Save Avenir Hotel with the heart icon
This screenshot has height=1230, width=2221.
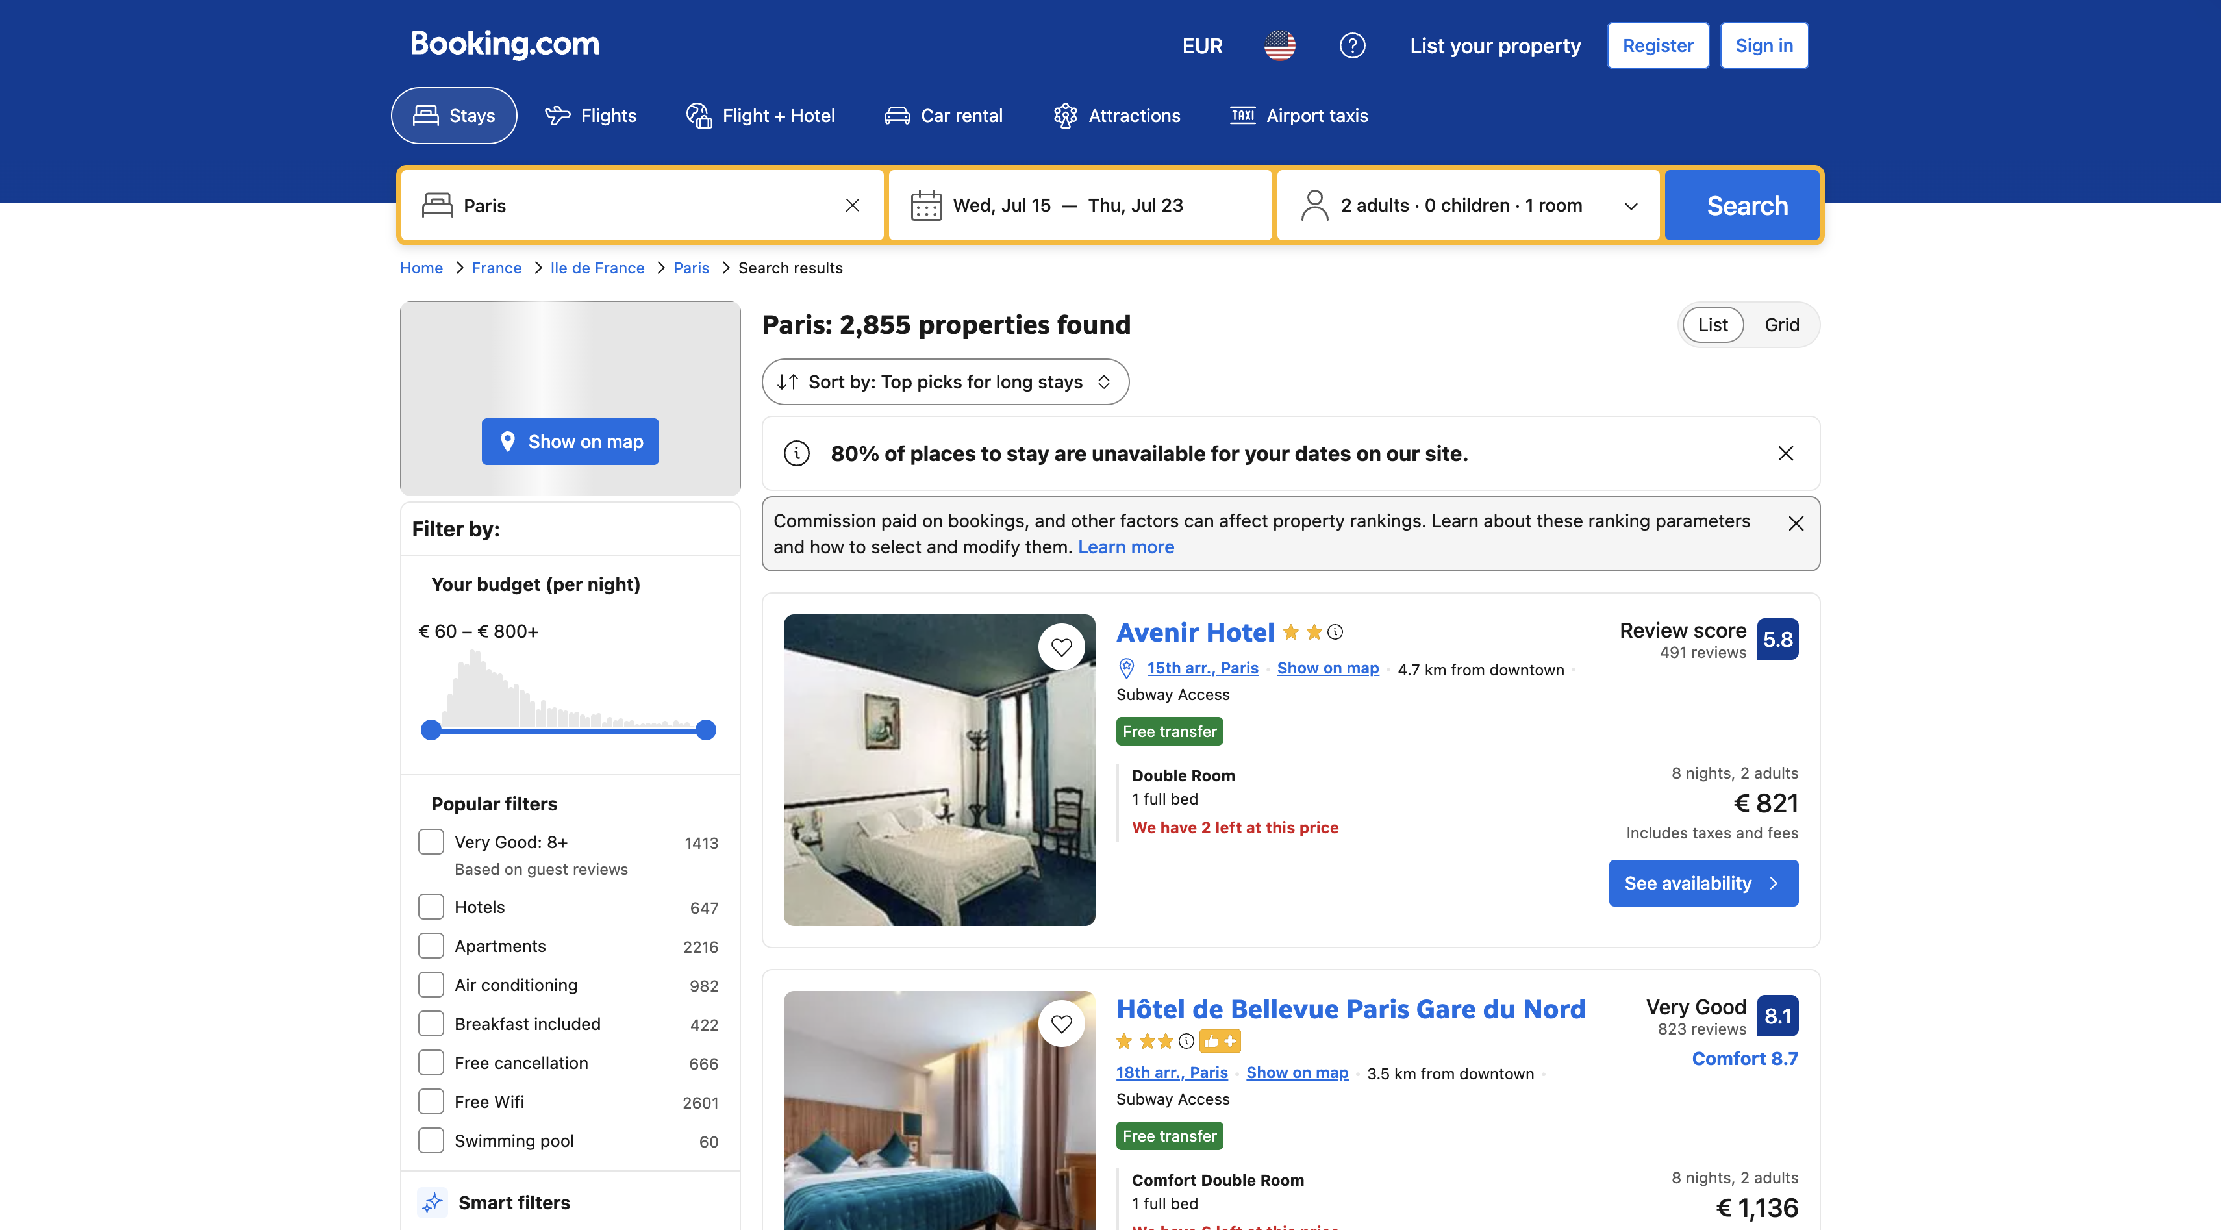click(1061, 646)
